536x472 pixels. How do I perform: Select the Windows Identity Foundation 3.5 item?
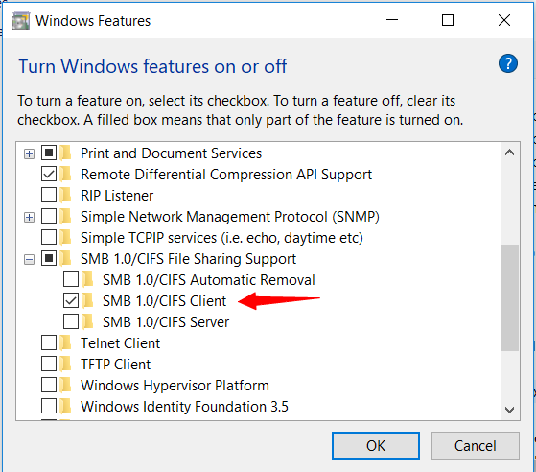184,407
